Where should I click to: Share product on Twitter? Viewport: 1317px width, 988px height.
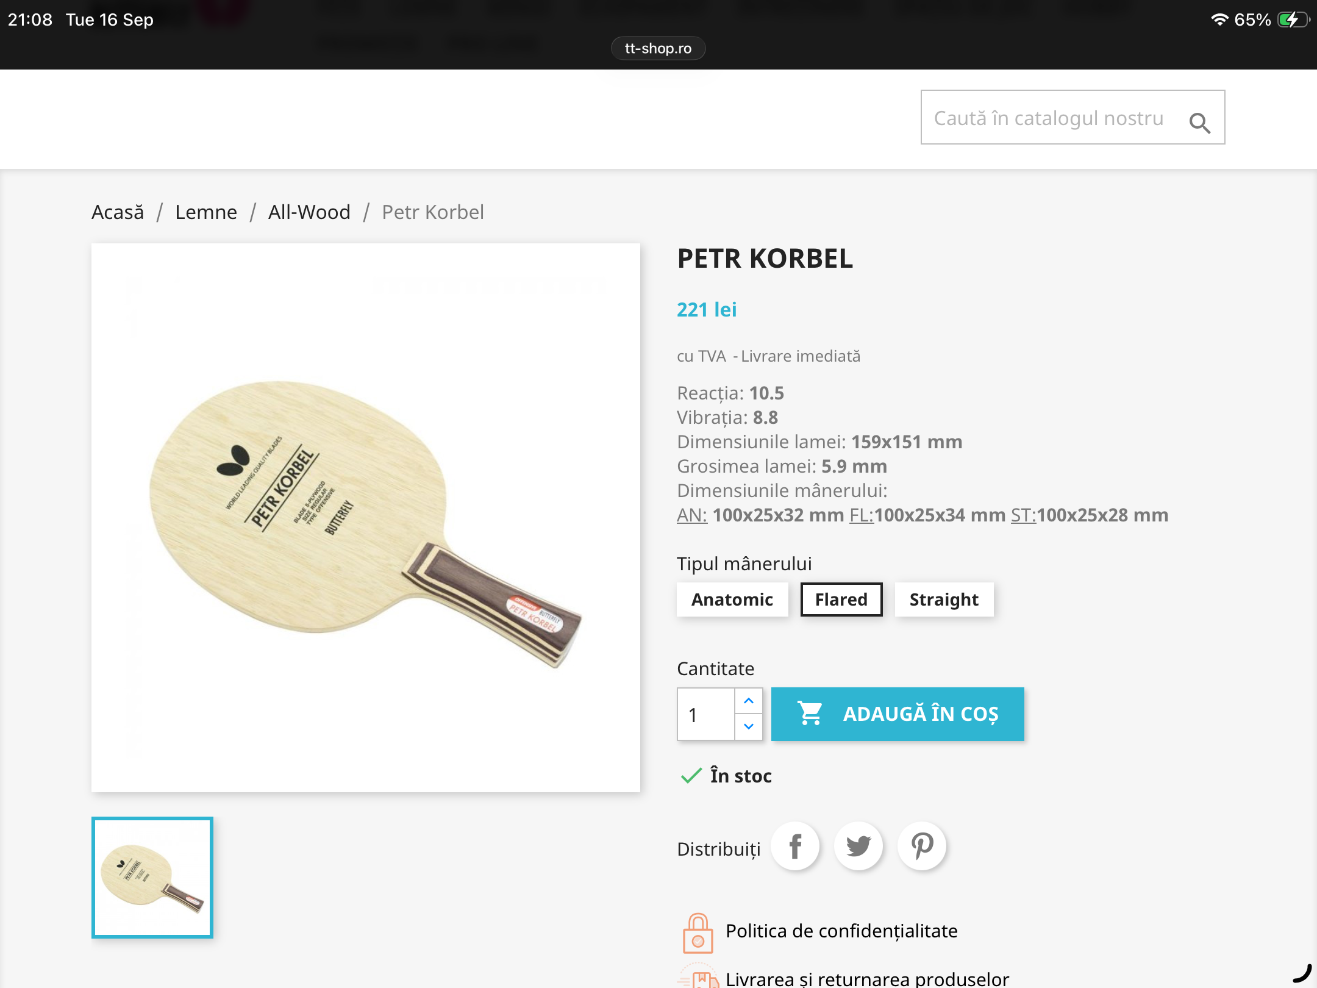858,847
